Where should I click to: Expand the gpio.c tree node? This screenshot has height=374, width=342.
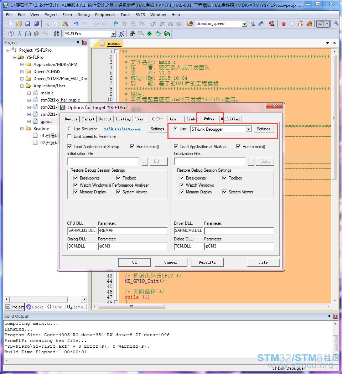tap(29, 121)
